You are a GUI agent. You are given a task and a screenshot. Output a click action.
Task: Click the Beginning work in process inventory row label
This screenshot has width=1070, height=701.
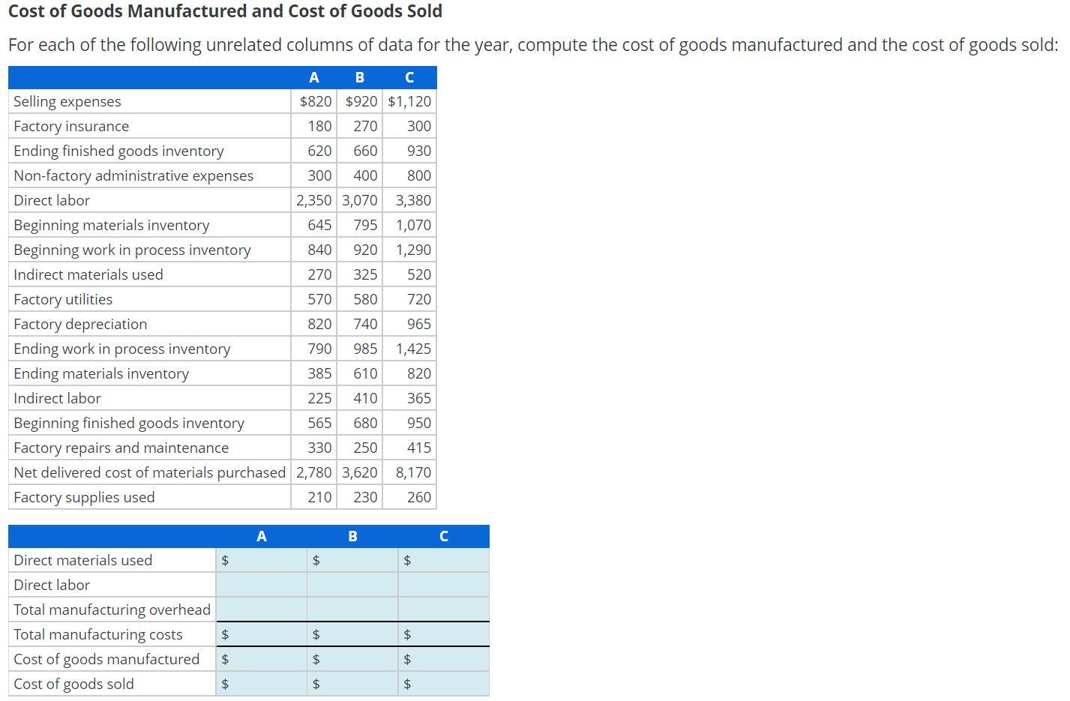coord(132,250)
